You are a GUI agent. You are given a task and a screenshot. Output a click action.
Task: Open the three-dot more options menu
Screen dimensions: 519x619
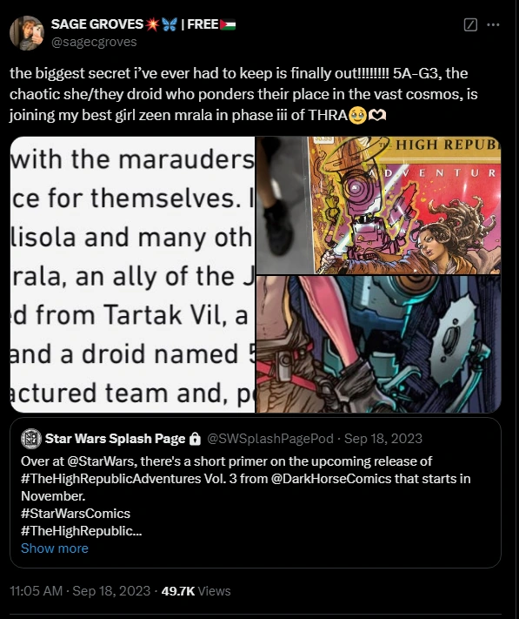point(493,24)
